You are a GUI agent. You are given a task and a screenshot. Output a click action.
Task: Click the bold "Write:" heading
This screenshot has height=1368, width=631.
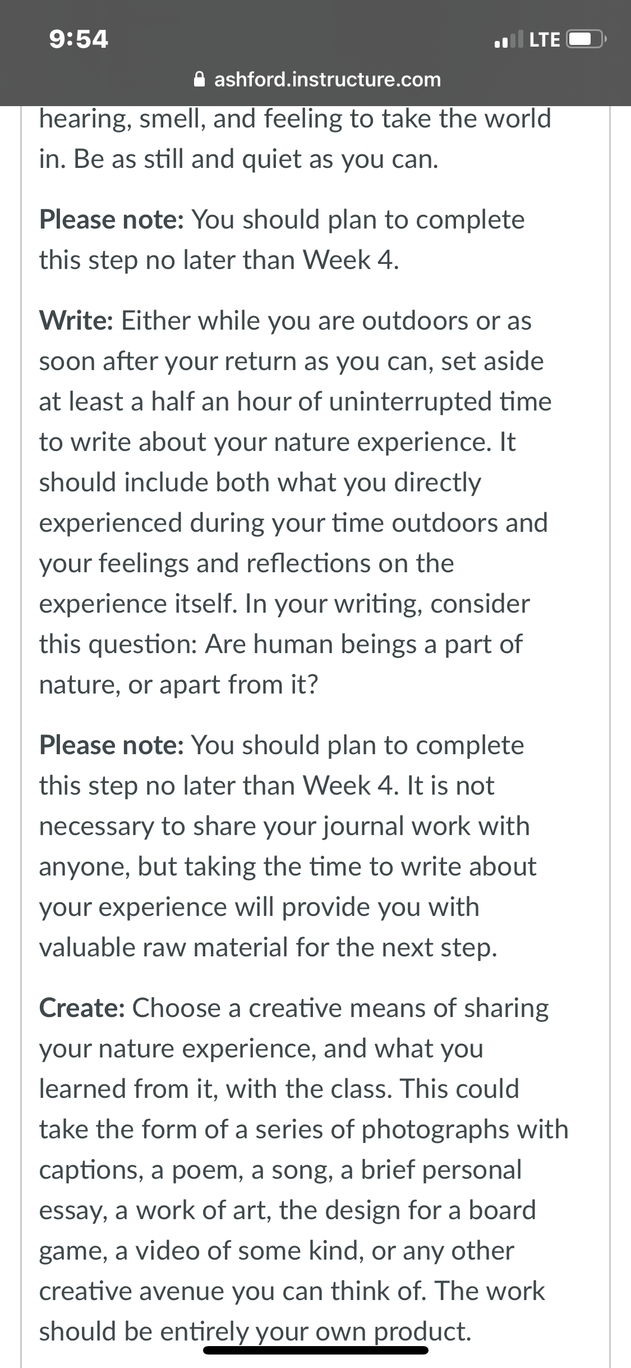(76, 321)
